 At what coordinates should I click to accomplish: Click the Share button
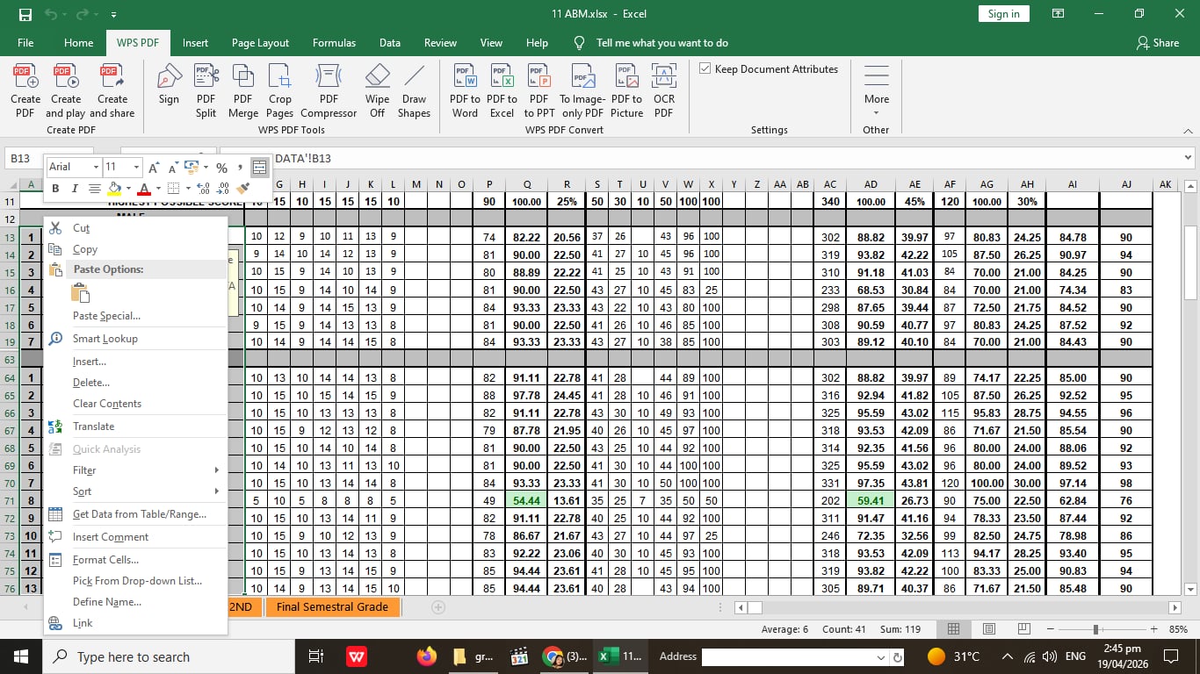click(x=1158, y=43)
